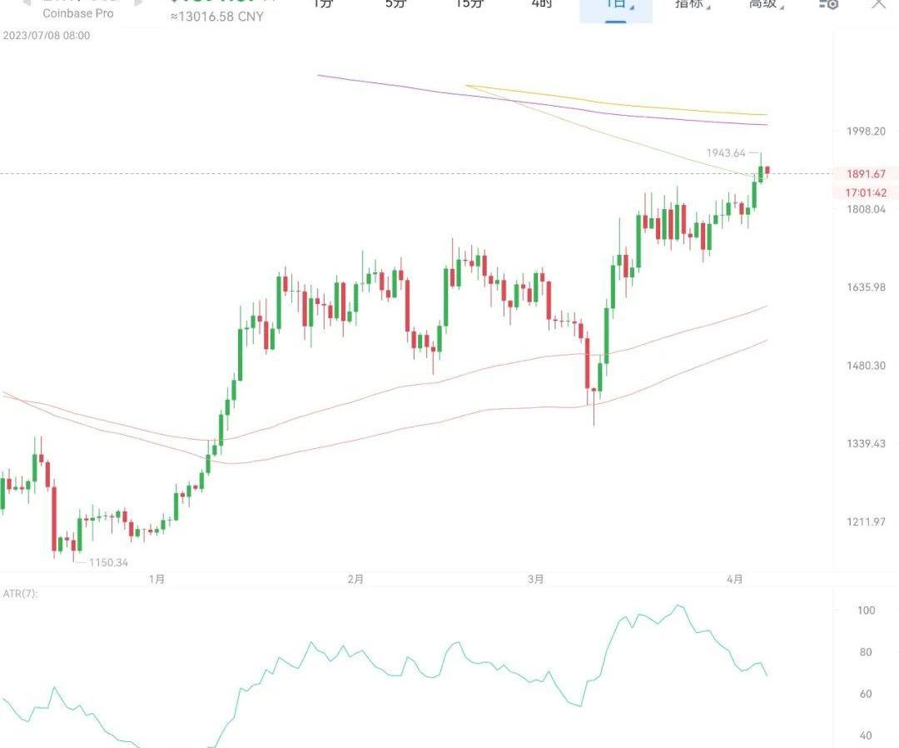Click the 2月 date axis label
The image size is (899, 748).
pyautogui.click(x=355, y=580)
